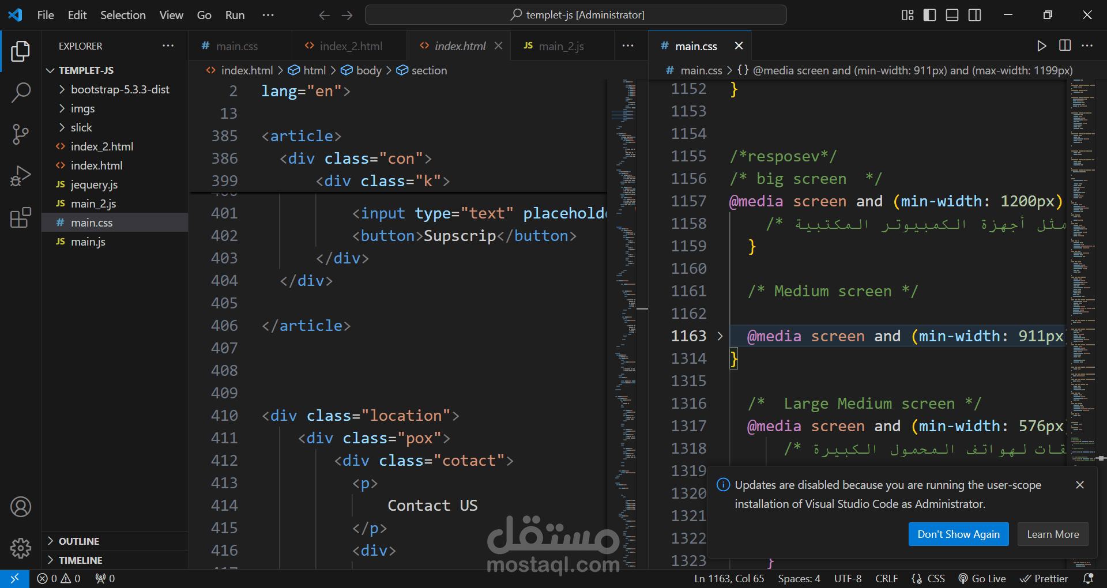The width and height of the screenshot is (1107, 588).
Task: Open the Accounts menu
Action: click(x=21, y=507)
